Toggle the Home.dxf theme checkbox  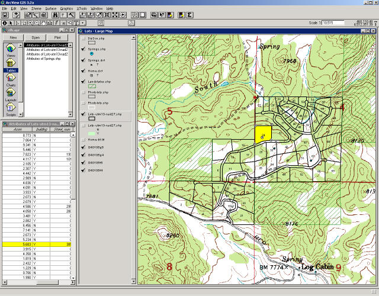(83, 71)
